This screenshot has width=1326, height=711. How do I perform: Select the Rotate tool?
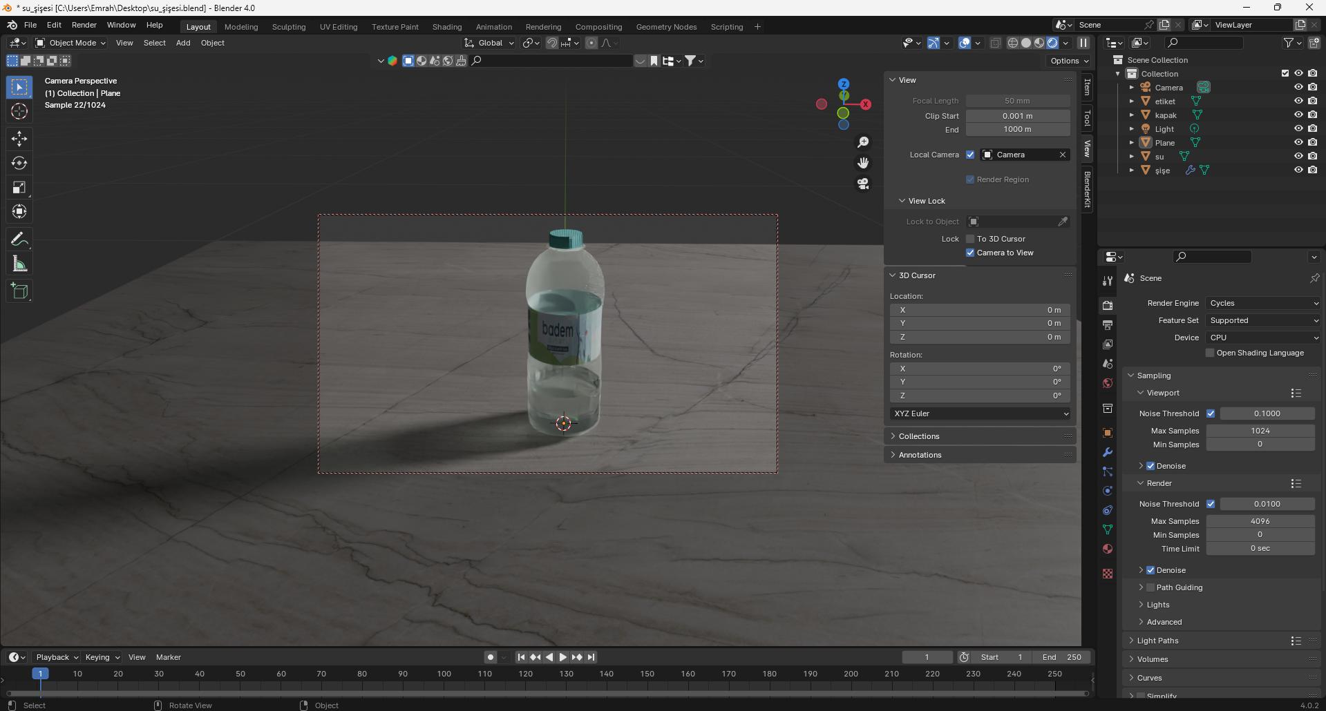pos(19,163)
